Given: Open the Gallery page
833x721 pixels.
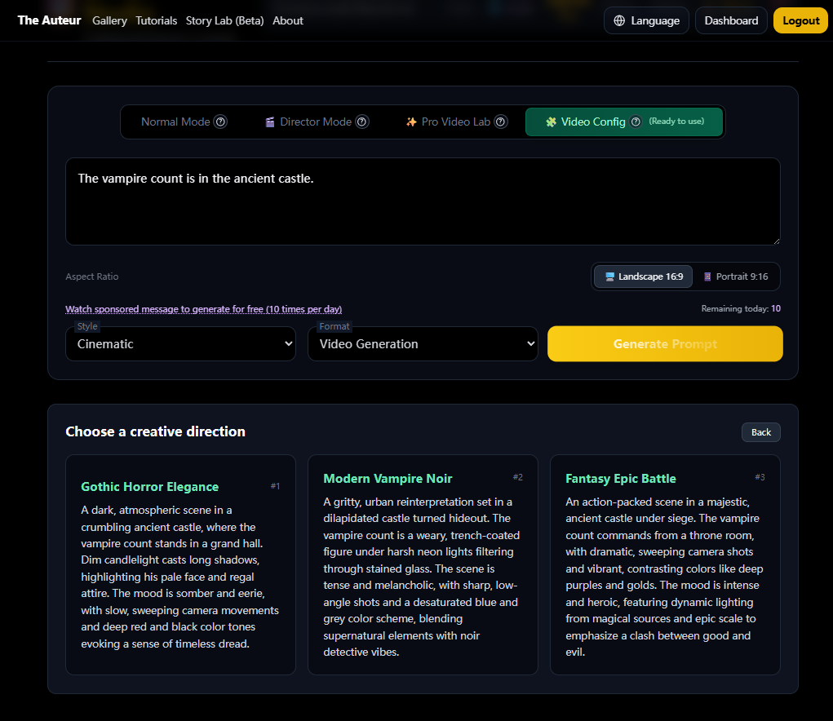Looking at the screenshot, I should (109, 20).
